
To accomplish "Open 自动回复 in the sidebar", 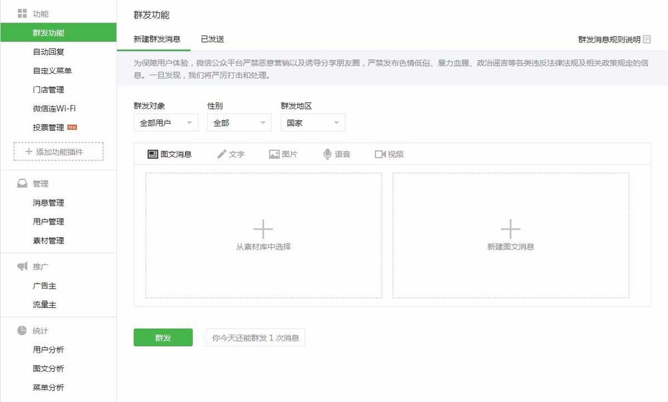I will [x=49, y=52].
